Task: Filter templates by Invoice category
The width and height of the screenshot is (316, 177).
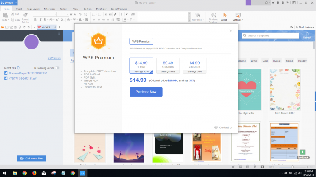Action: [x=276, y=61]
